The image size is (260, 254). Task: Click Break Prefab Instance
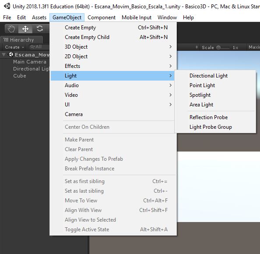[x=112, y=169]
